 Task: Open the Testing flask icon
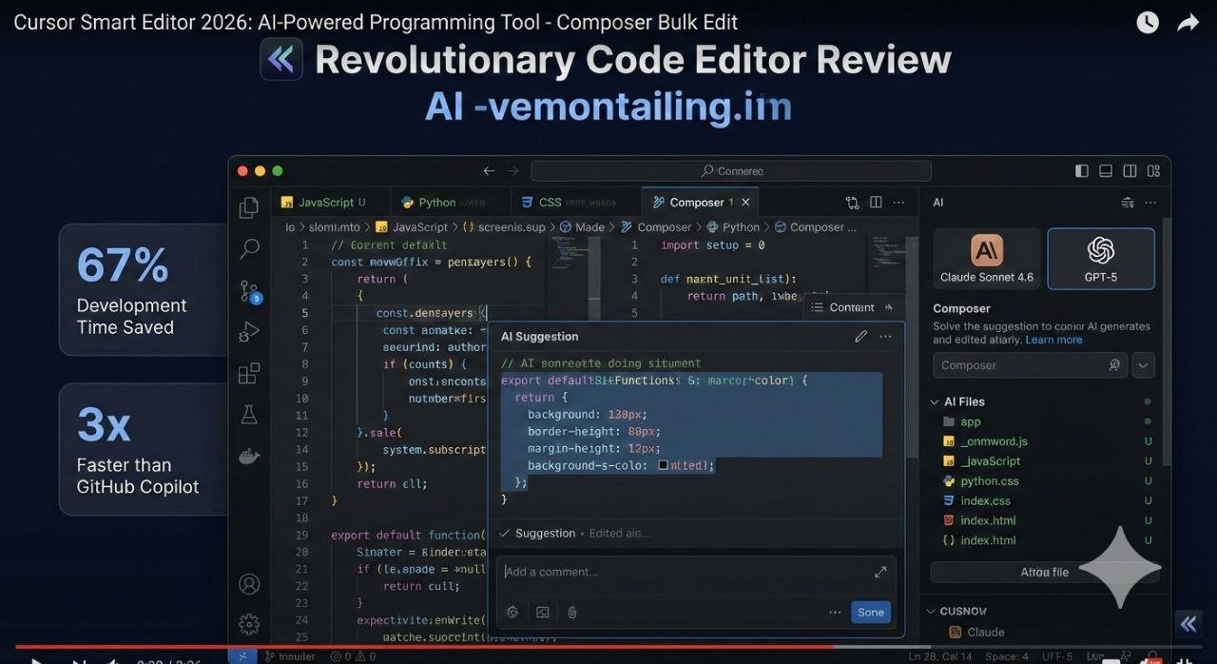(249, 414)
